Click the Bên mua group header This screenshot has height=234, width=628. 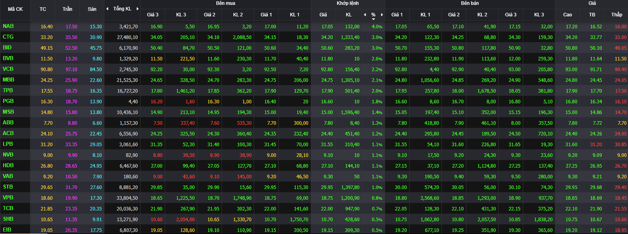(x=225, y=3)
